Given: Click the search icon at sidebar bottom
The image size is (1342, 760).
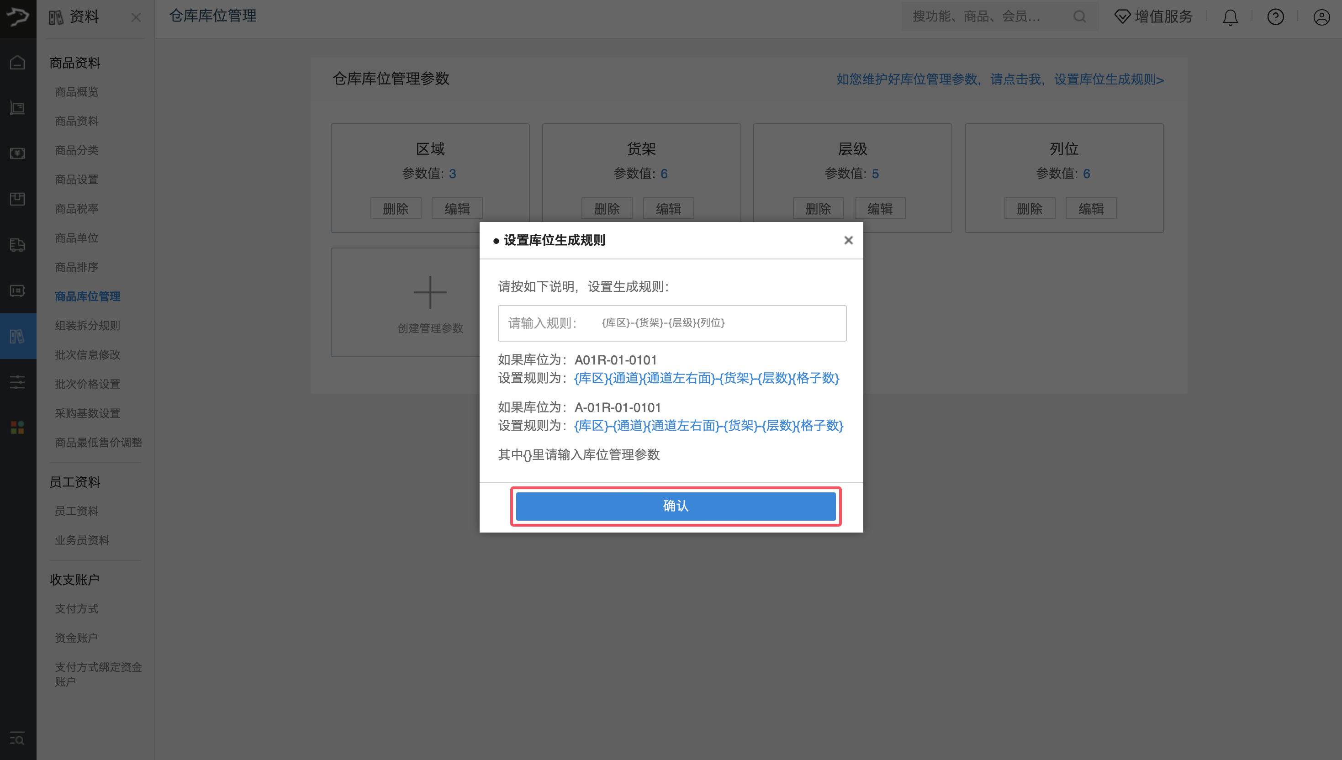Looking at the screenshot, I should 17,739.
